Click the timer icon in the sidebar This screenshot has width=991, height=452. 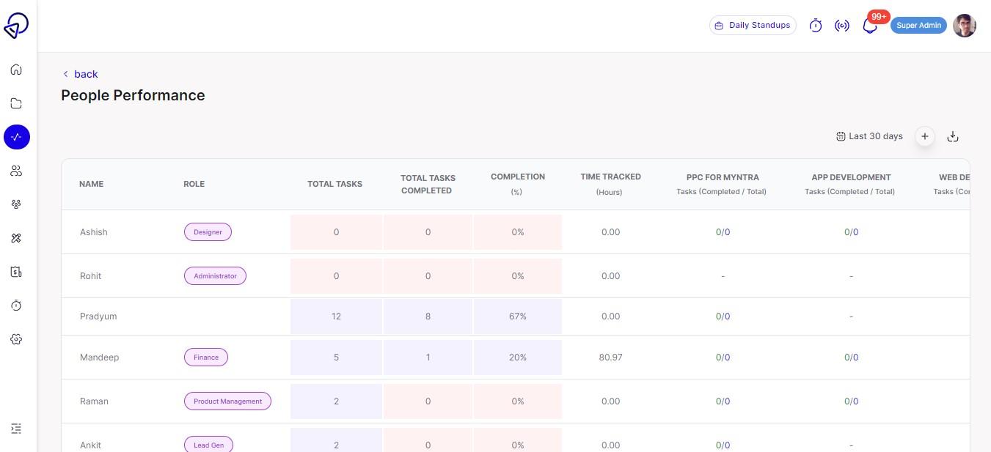16,305
